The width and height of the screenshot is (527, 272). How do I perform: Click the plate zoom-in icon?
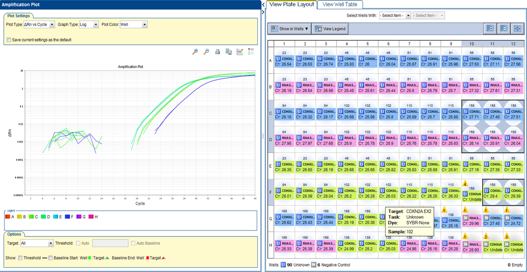tap(490, 29)
